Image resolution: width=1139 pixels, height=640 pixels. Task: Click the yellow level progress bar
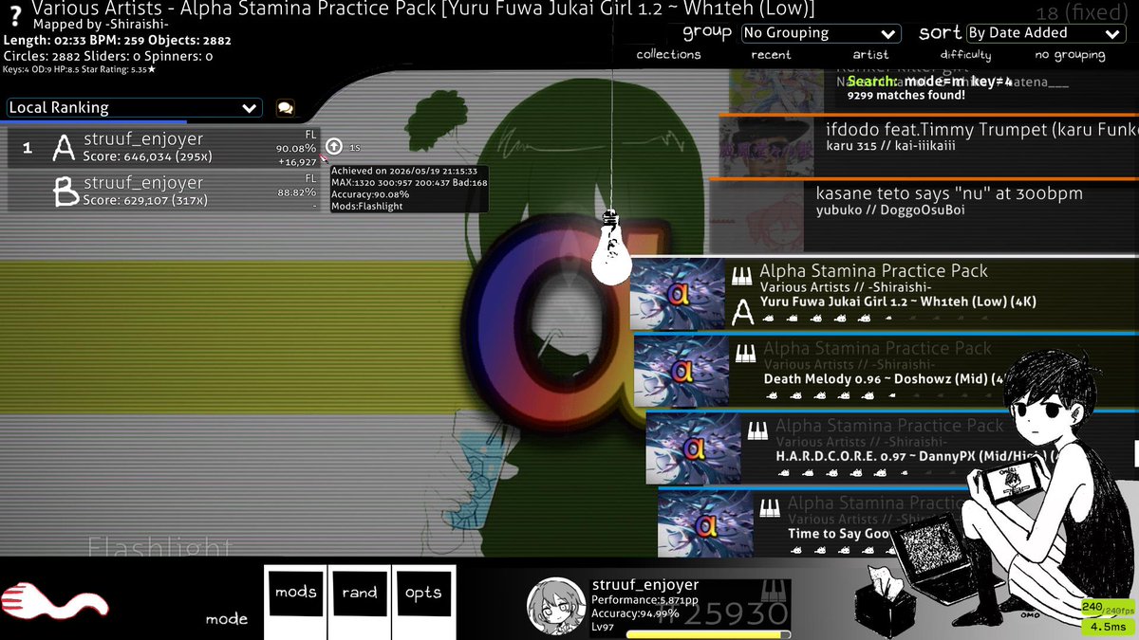[708, 634]
